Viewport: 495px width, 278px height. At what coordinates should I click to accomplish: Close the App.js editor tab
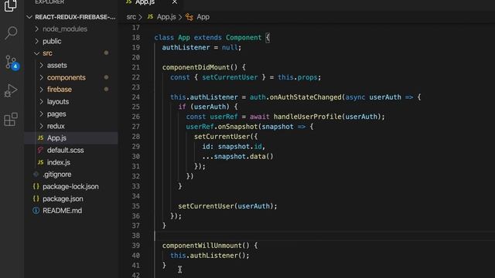pyautogui.click(x=175, y=2)
